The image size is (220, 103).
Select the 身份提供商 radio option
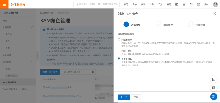click(119, 59)
